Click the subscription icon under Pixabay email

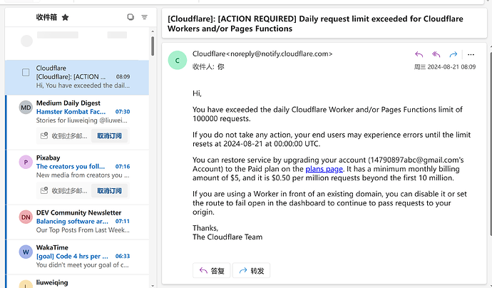44,191
